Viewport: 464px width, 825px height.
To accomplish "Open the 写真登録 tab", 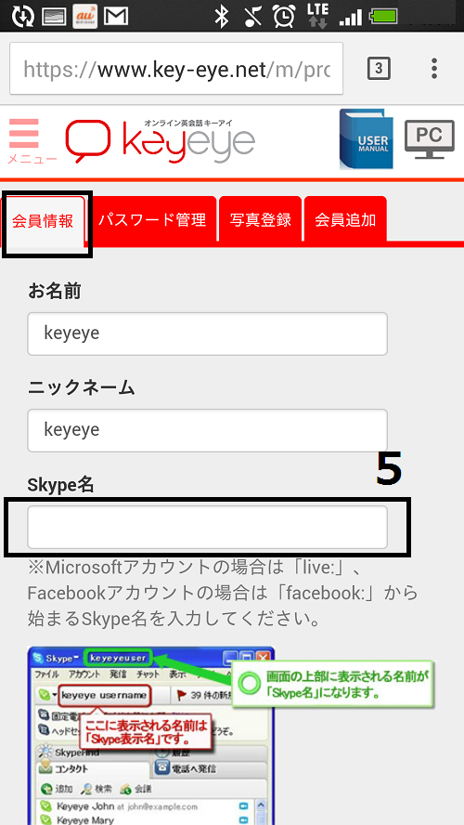I will click(x=261, y=220).
